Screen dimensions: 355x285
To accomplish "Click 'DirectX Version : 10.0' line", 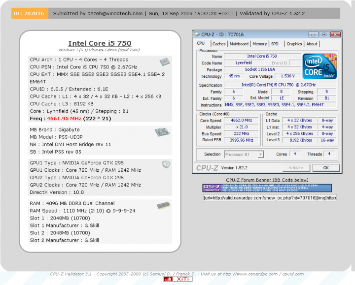I will 57,192.
